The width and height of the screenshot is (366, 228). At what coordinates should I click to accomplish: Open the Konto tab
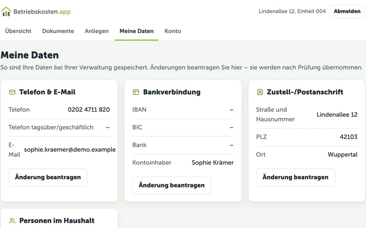(173, 31)
